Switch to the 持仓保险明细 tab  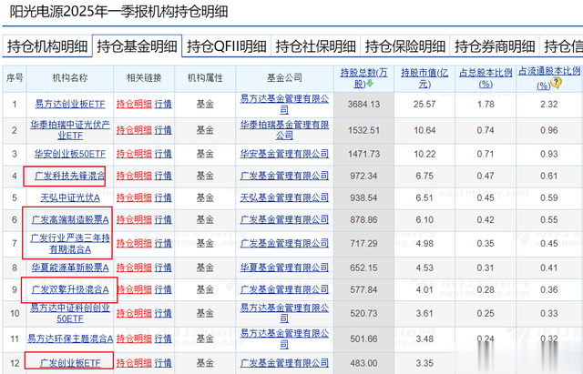click(x=405, y=46)
